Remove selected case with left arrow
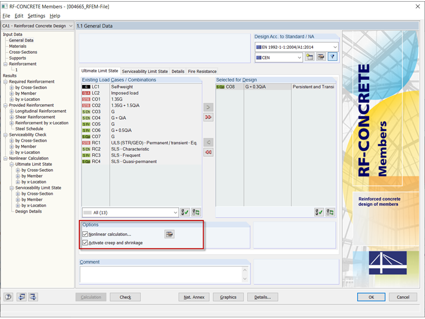The height and width of the screenshot is (319, 425). point(208,142)
